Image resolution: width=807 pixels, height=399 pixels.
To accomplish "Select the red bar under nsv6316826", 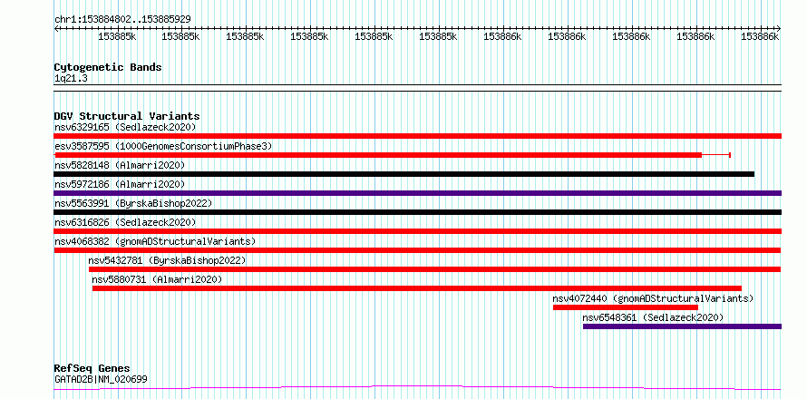I will 417,231.
